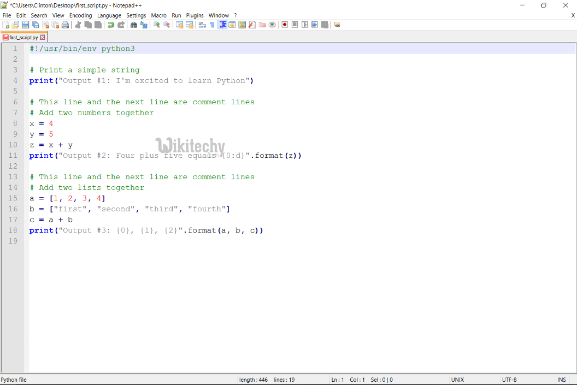The width and height of the screenshot is (577, 385).
Task: Toggle Word wrap toolbar button
Action: pyautogui.click(x=202, y=25)
